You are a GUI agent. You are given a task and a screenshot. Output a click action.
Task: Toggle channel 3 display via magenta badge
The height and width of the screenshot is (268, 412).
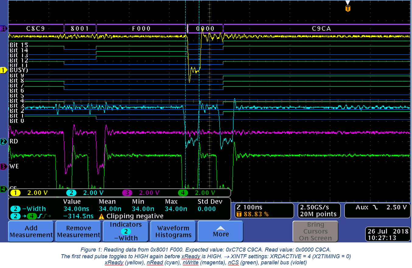click(x=127, y=193)
